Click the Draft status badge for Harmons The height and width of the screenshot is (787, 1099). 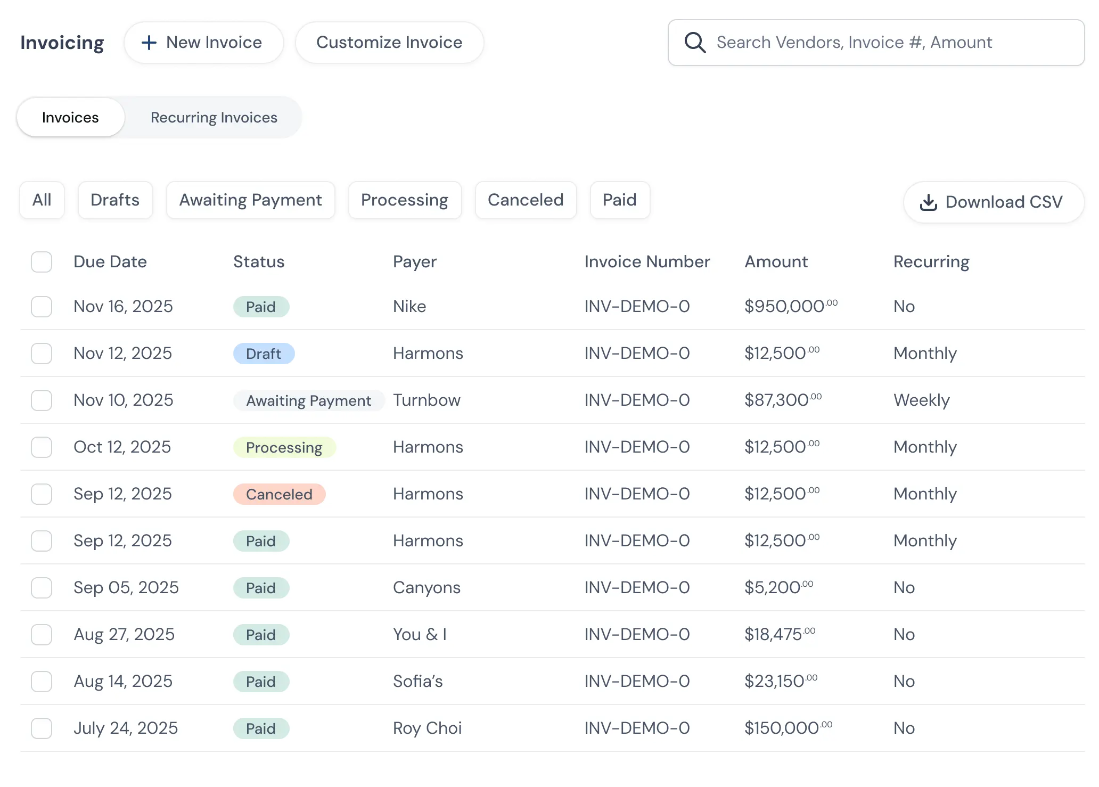[x=264, y=354]
